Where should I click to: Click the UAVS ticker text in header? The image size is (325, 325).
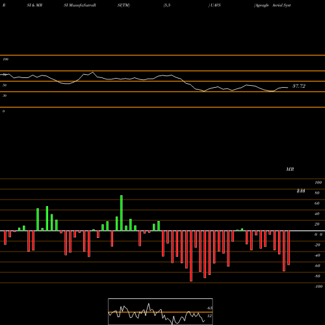[x=215, y=5]
